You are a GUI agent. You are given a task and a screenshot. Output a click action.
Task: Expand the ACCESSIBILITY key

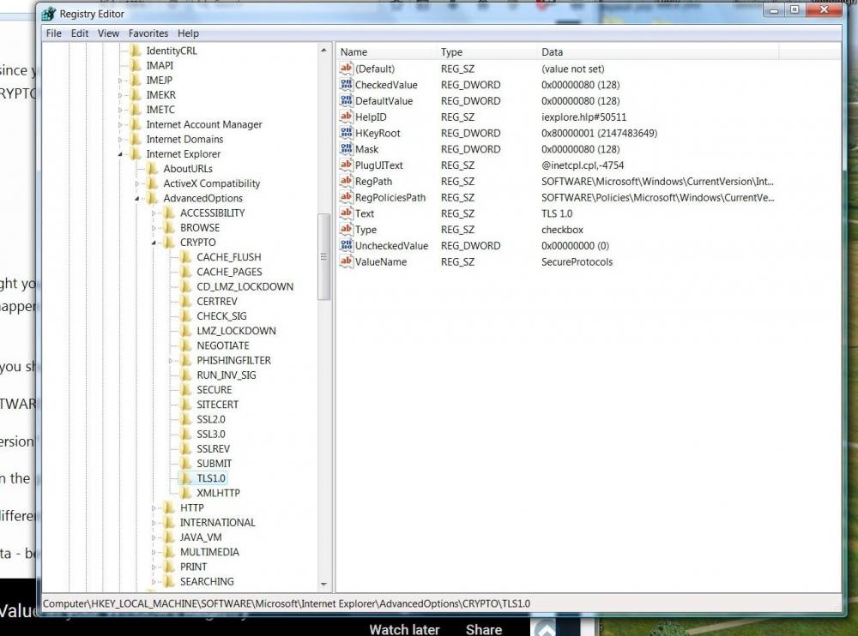(155, 213)
